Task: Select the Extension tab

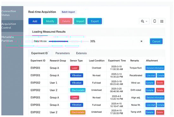Action: 81,53
